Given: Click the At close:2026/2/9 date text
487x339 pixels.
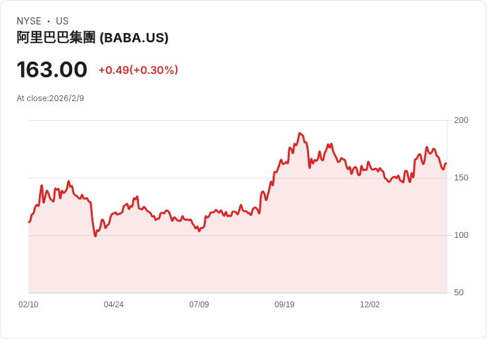Looking at the screenshot, I should click(x=50, y=98).
